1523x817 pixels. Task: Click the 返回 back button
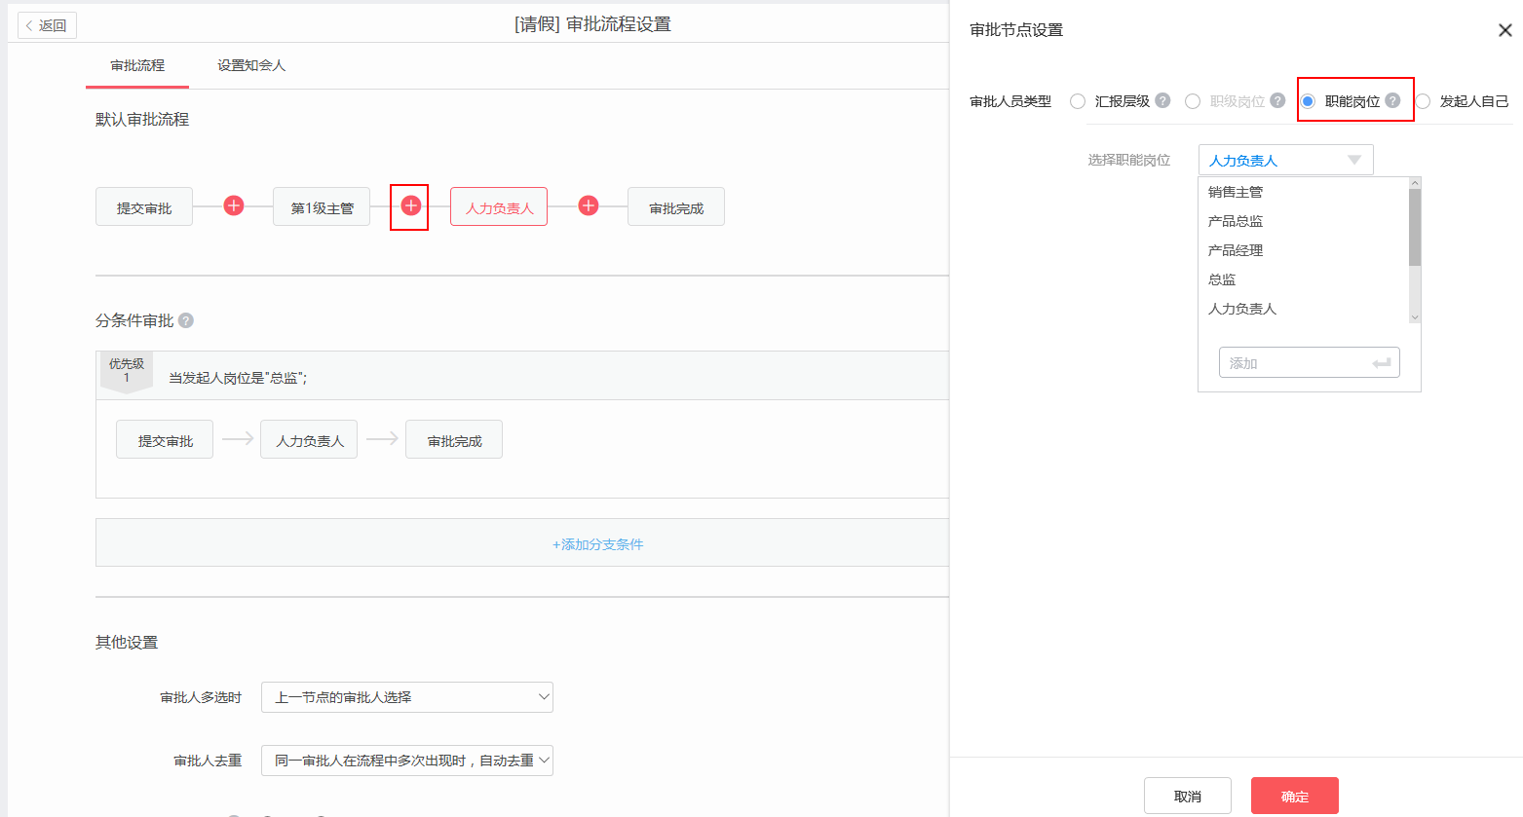pos(47,25)
